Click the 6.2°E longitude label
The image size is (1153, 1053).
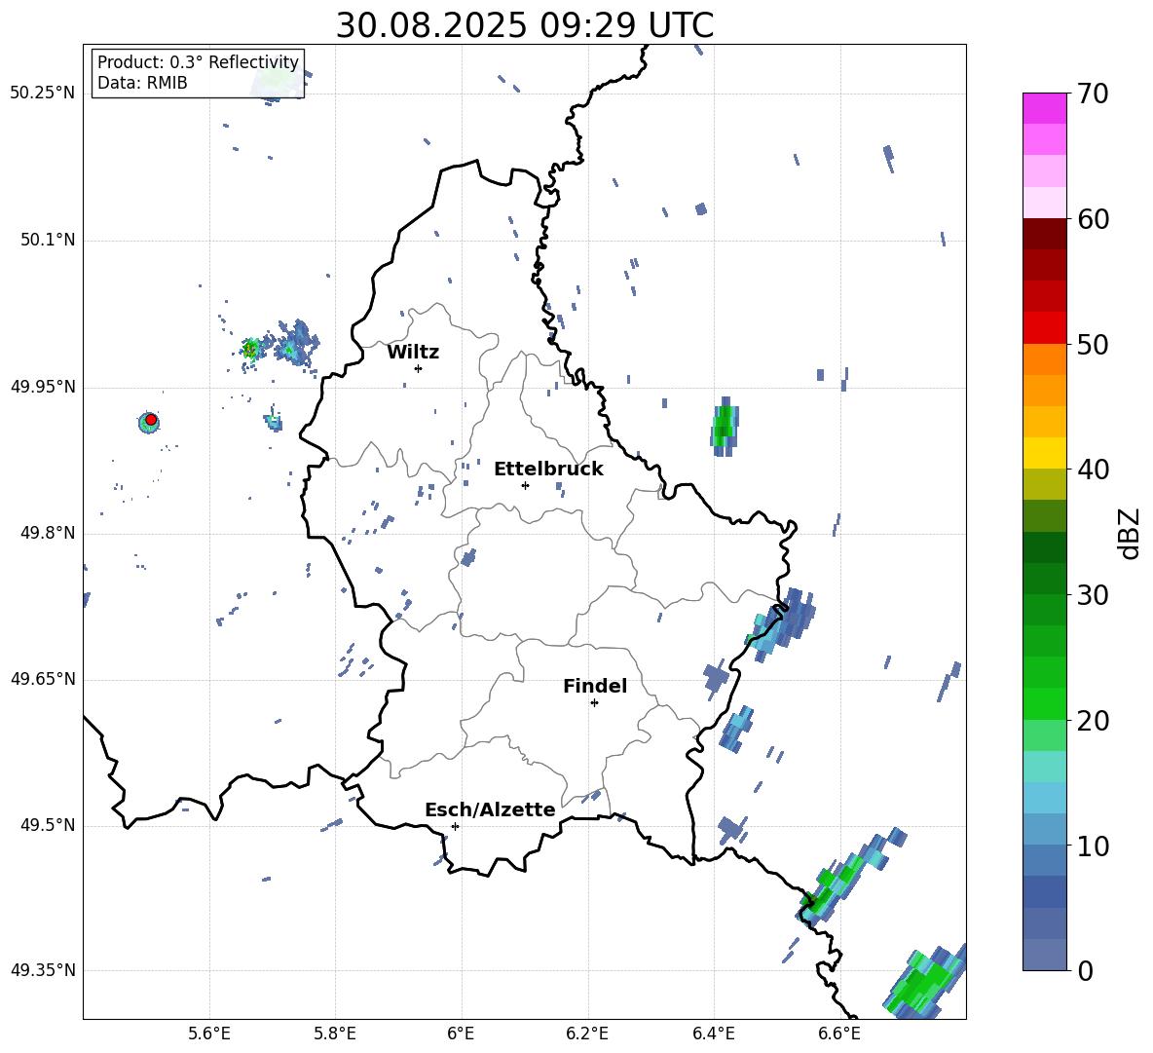click(x=587, y=1034)
